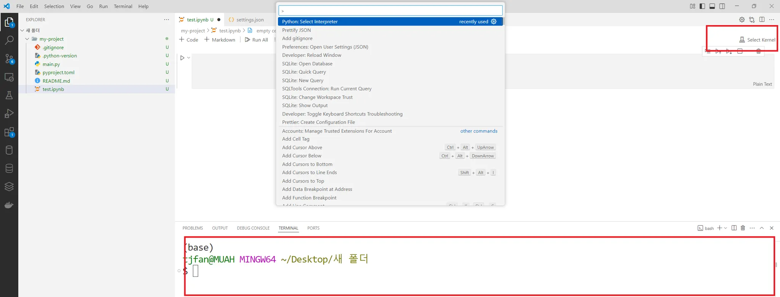Open the new terminal launch profile dropdown
Viewport: 780px width, 297px height.
point(726,228)
